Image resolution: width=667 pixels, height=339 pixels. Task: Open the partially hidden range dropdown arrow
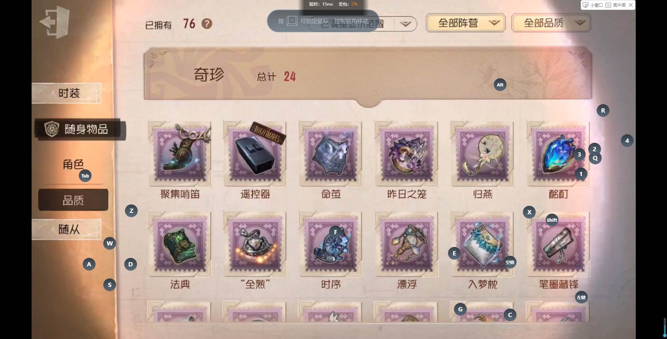coord(405,24)
